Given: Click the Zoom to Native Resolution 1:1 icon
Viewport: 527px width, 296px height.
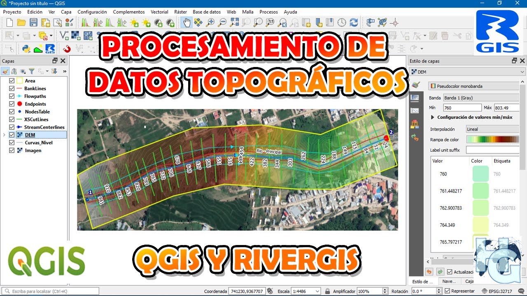Looking at the screenshot, I should coord(270,23).
